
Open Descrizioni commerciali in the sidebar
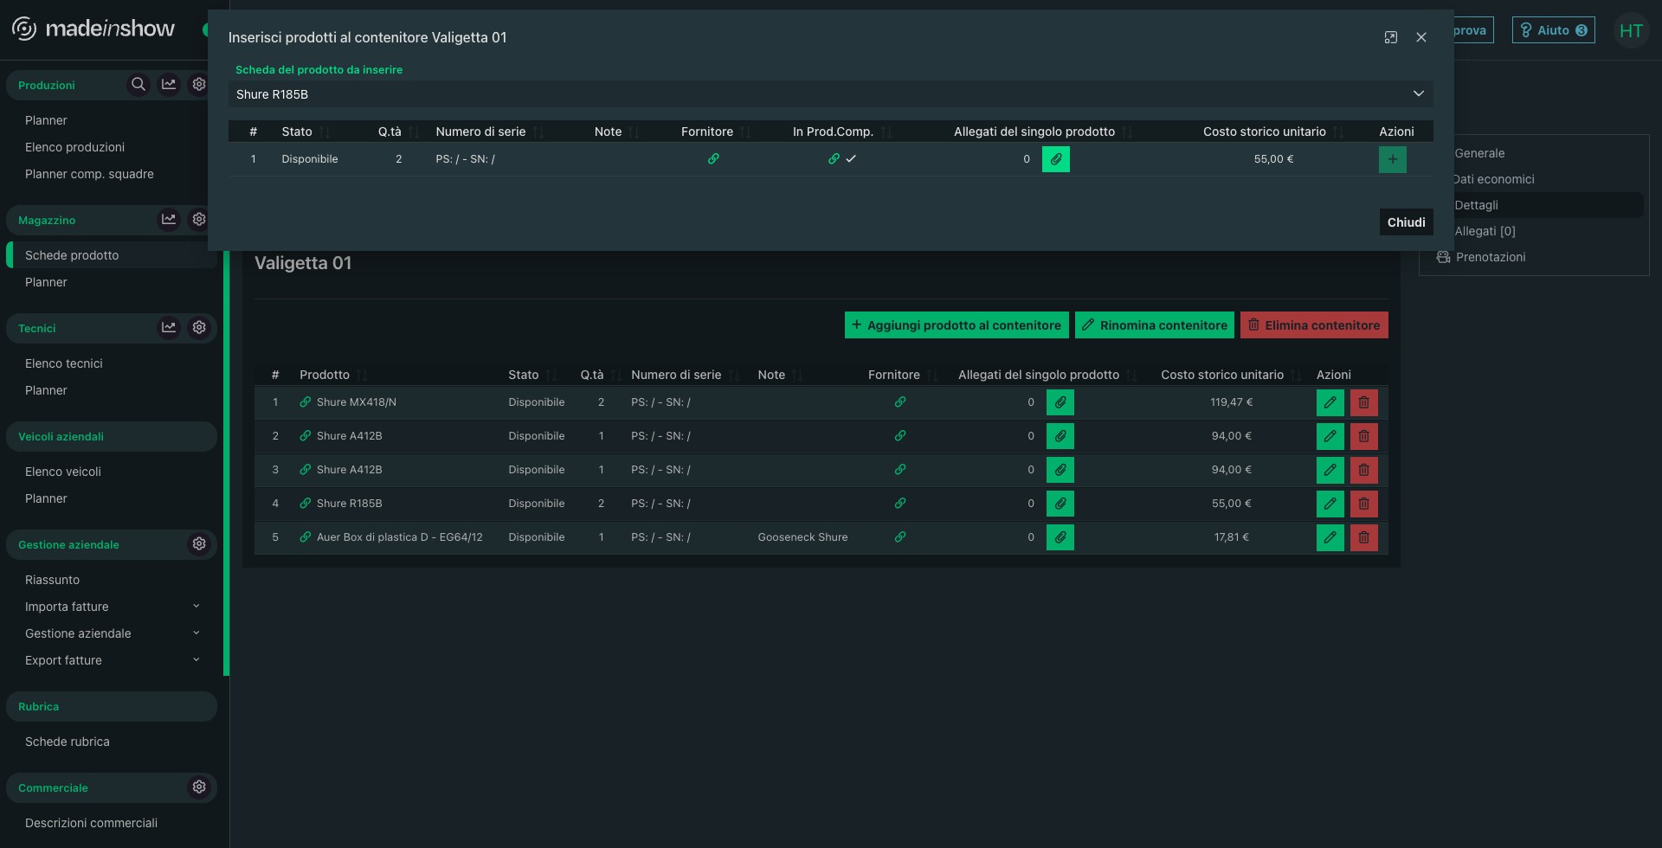point(92,823)
